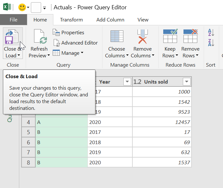The height and width of the screenshot is (188, 223).
Task: Open the Add Column tab
Action: (x=110, y=20)
